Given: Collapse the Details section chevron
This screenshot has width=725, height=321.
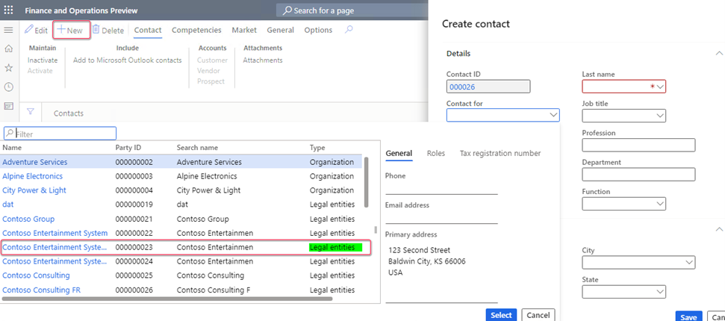Looking at the screenshot, I should tap(719, 53).
